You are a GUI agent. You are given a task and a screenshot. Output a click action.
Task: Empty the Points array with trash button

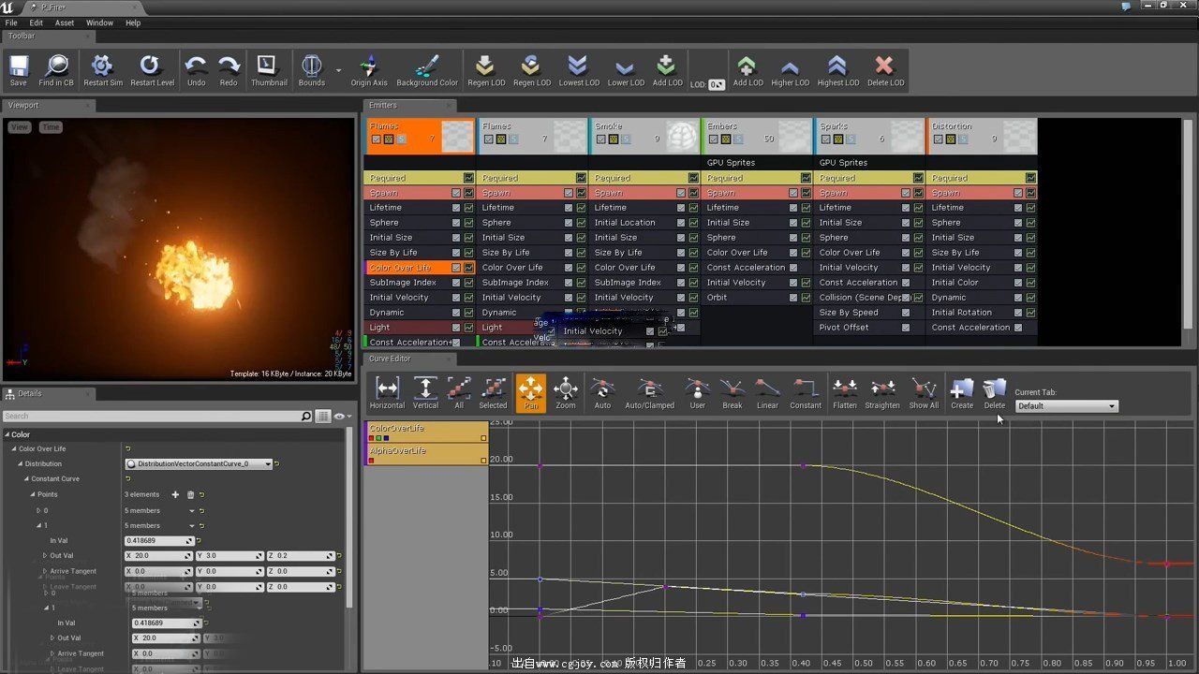[x=190, y=494]
